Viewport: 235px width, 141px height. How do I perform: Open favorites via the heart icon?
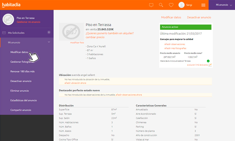point(171,5)
